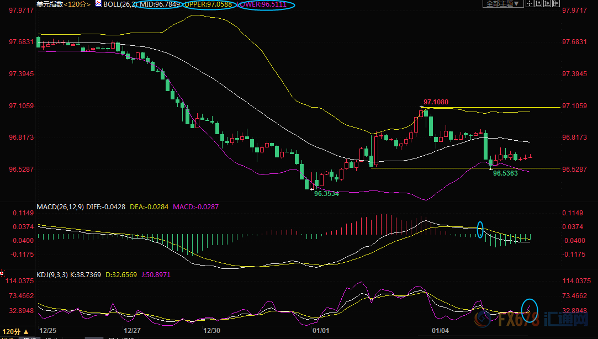
Task: Select the MACD(26,12,9) indicator label
Action: click(59, 207)
